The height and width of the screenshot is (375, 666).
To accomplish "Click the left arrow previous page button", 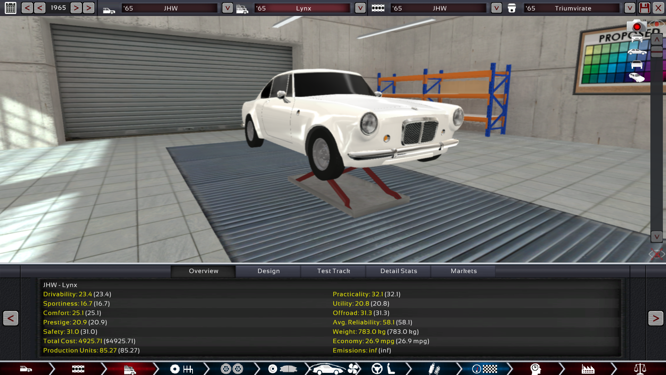I will (10, 318).
